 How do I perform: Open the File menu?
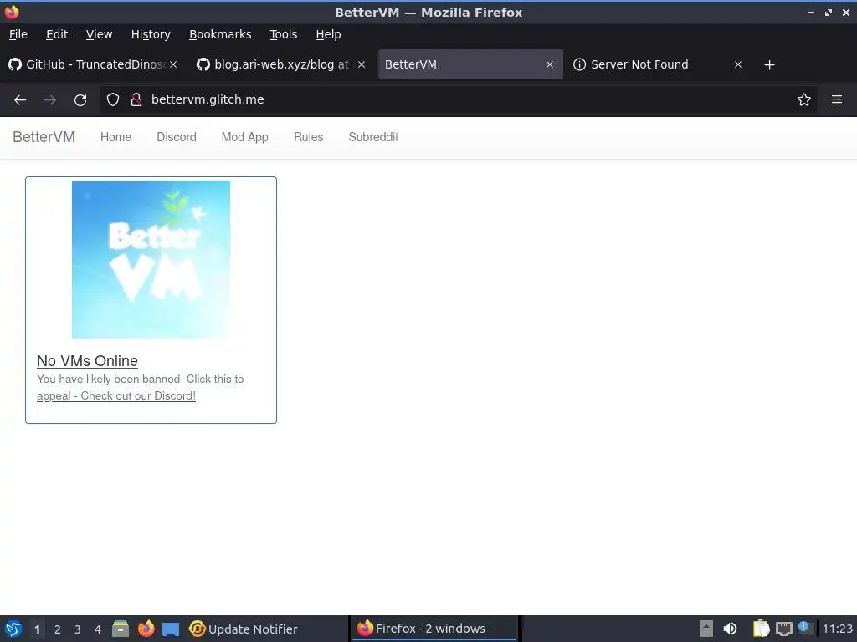tap(18, 34)
